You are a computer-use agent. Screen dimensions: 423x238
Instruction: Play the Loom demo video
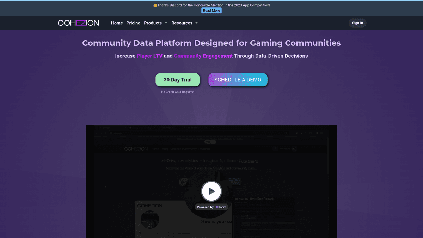211,191
